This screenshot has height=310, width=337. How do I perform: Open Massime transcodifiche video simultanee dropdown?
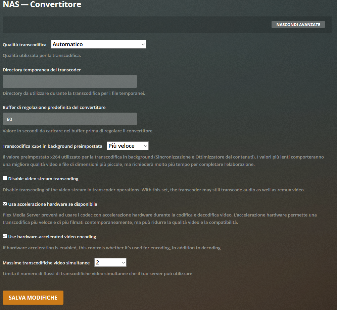110,262
